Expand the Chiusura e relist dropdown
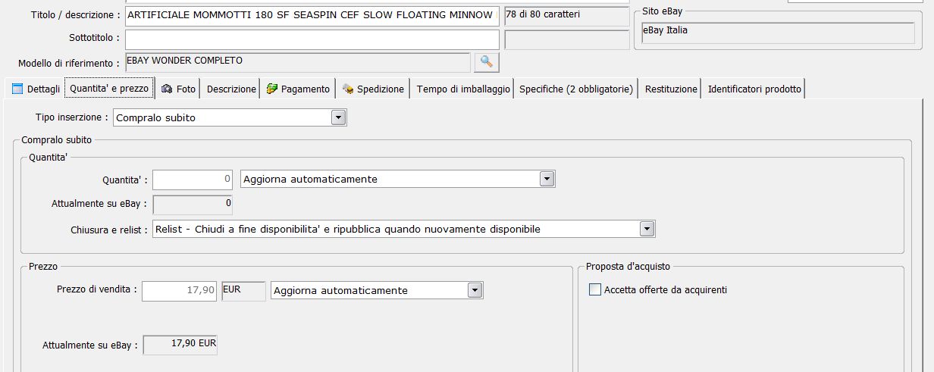The height and width of the screenshot is (372, 934). [x=647, y=229]
